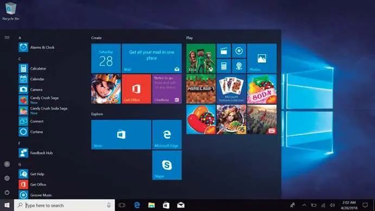The image size is (375, 211).
Task: Open the G5 hidden object game tile
Action: 231,119
